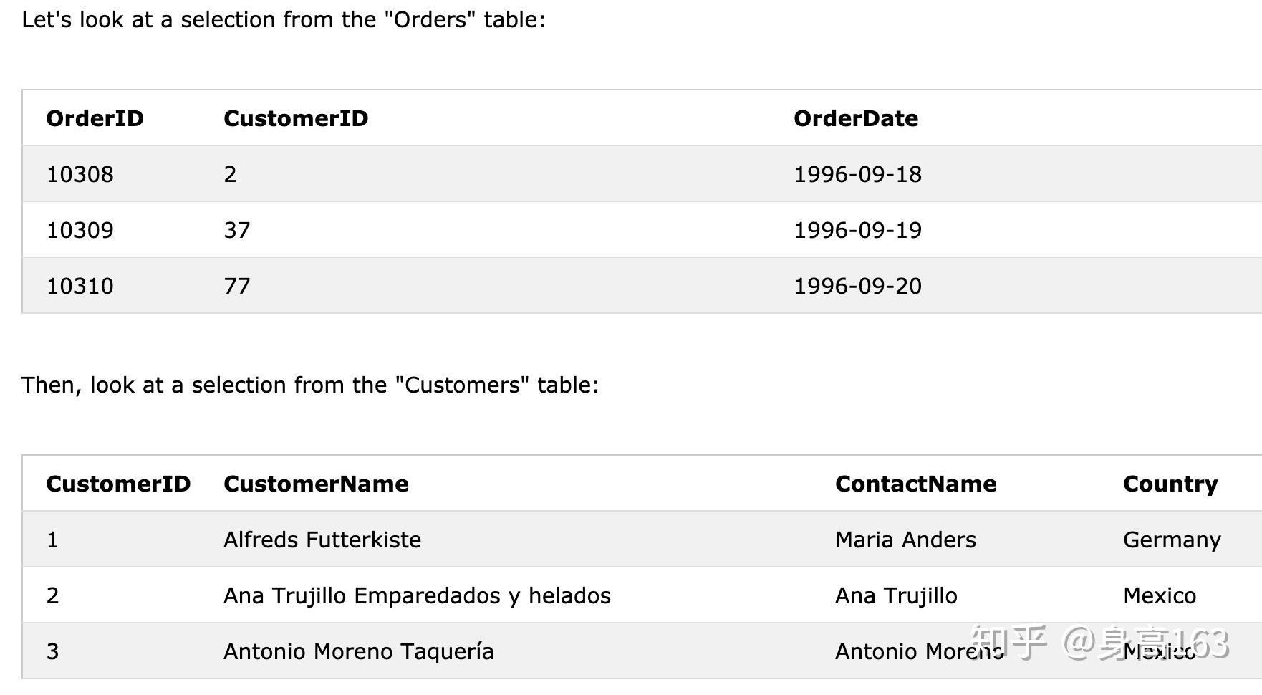
Task: Click the OrderID column header
Action: 95,118
